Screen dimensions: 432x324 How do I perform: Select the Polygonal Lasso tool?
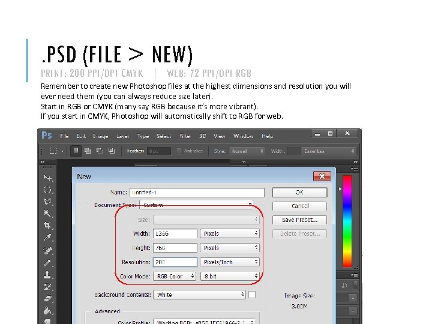pos(47,202)
